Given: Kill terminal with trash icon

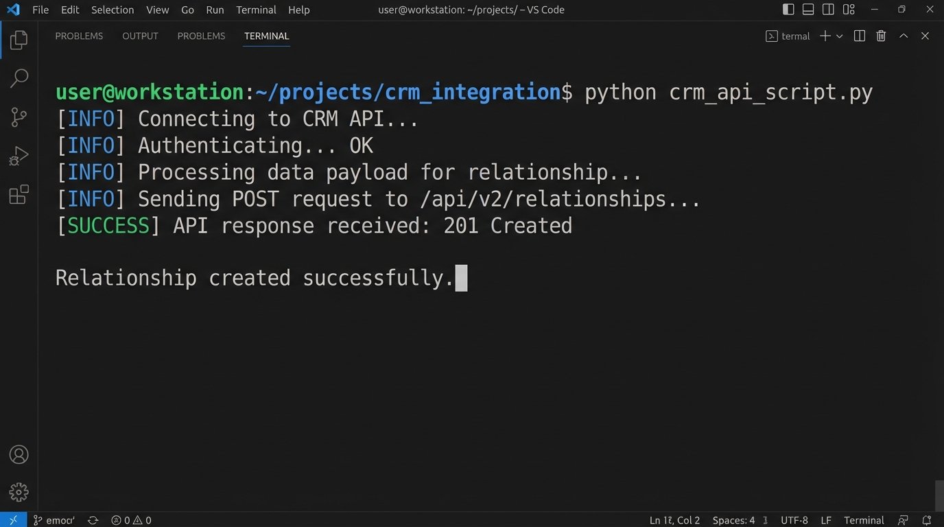Looking at the screenshot, I should coord(881,36).
